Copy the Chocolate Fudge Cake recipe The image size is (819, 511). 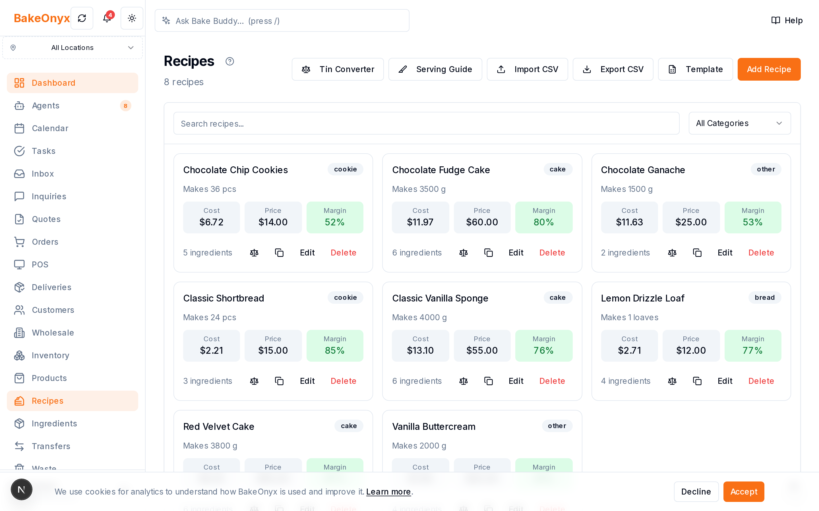click(x=488, y=253)
